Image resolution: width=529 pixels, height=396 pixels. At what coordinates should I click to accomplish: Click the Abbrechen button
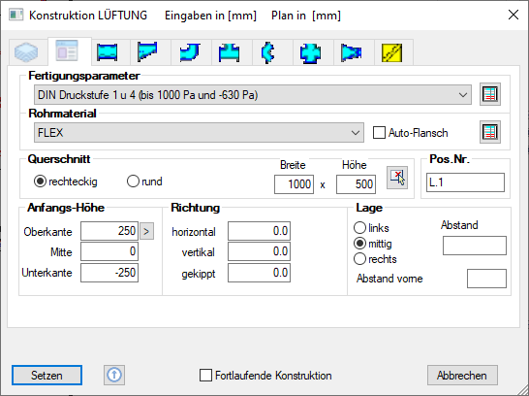462,375
